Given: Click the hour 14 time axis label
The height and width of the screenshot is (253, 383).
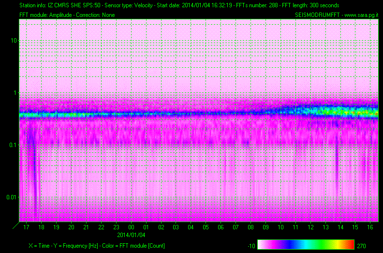Looking at the screenshot, I should coord(340,227).
